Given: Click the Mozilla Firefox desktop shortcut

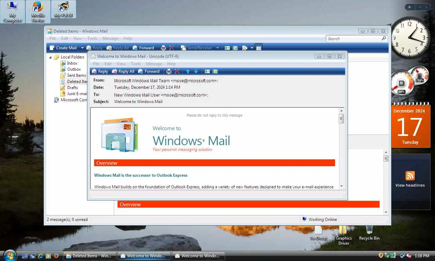Looking at the screenshot, I should [38, 12].
